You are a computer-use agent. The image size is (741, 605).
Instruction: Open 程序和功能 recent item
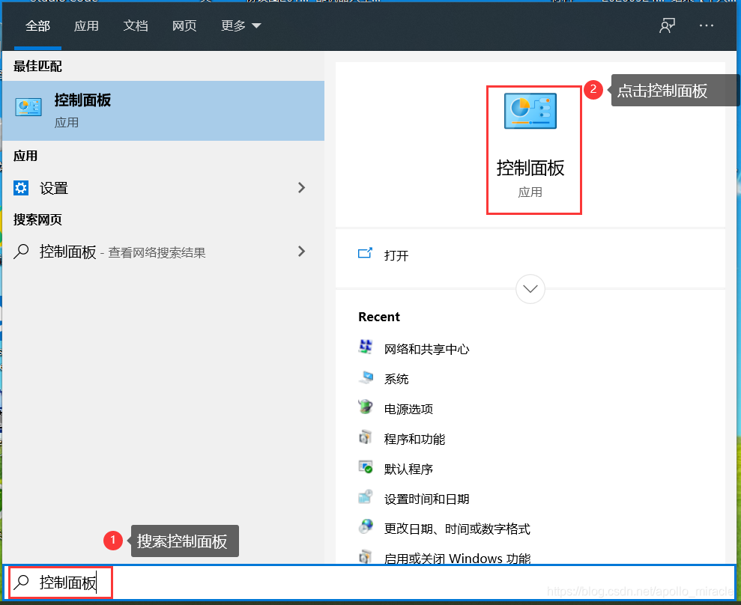point(414,440)
